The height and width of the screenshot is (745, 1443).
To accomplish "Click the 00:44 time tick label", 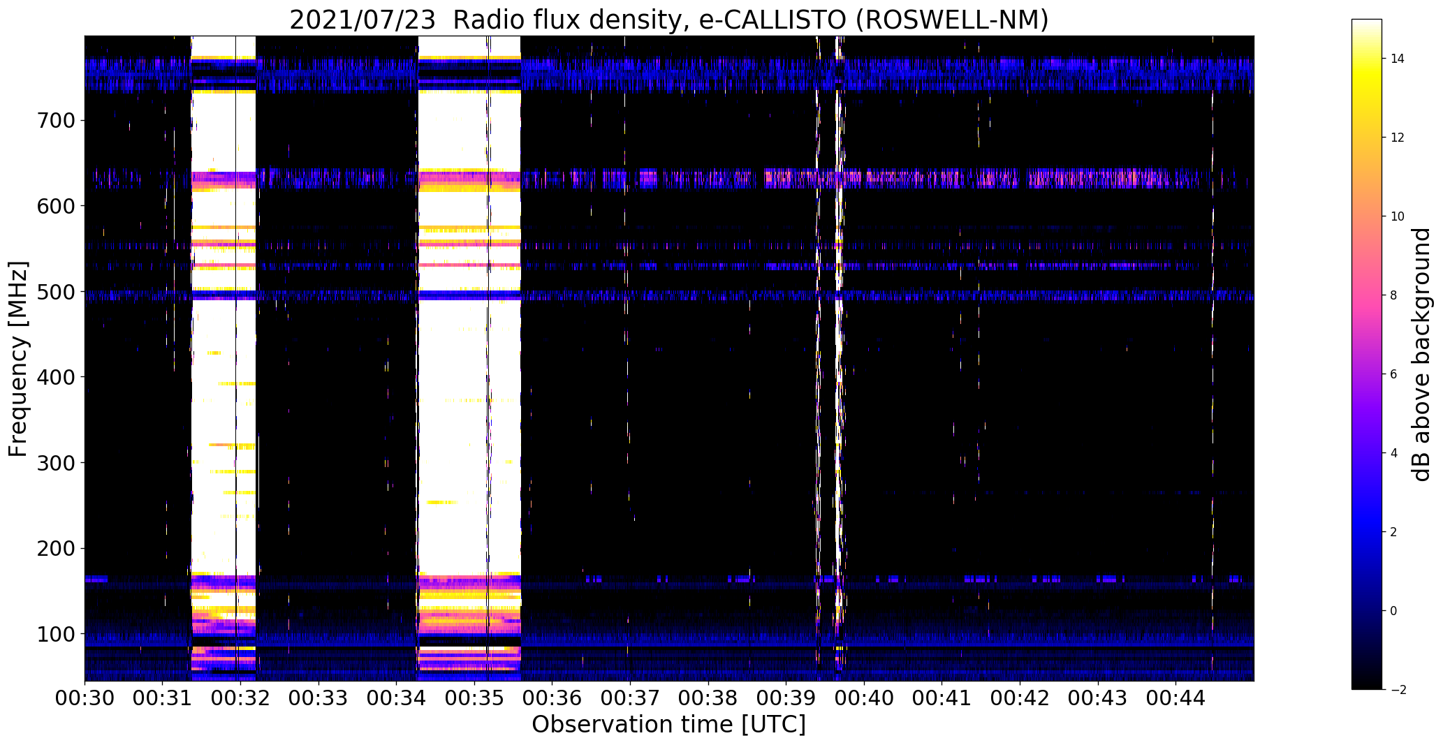I will coord(1176,698).
